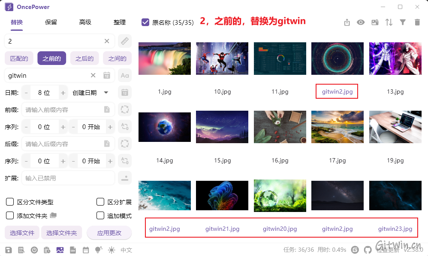
Task: Click the trash icon to clear list
Action: (417, 22)
